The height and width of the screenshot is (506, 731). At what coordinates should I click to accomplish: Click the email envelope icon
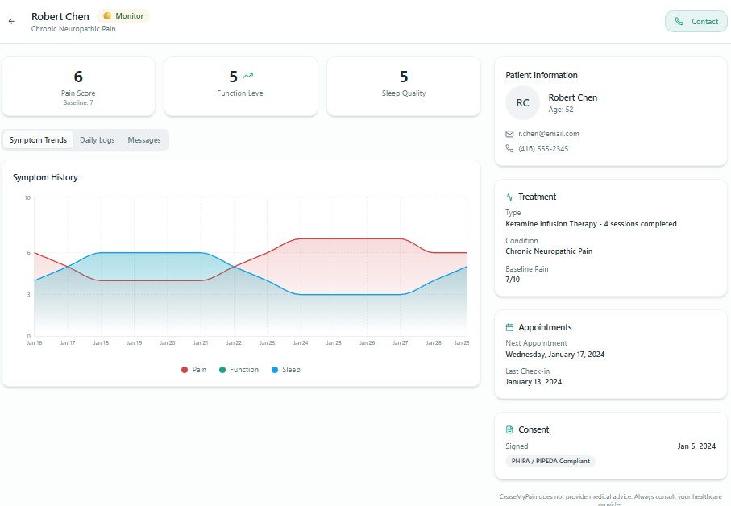tap(509, 134)
